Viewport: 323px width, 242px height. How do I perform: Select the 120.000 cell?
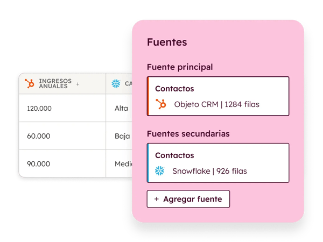(39, 108)
